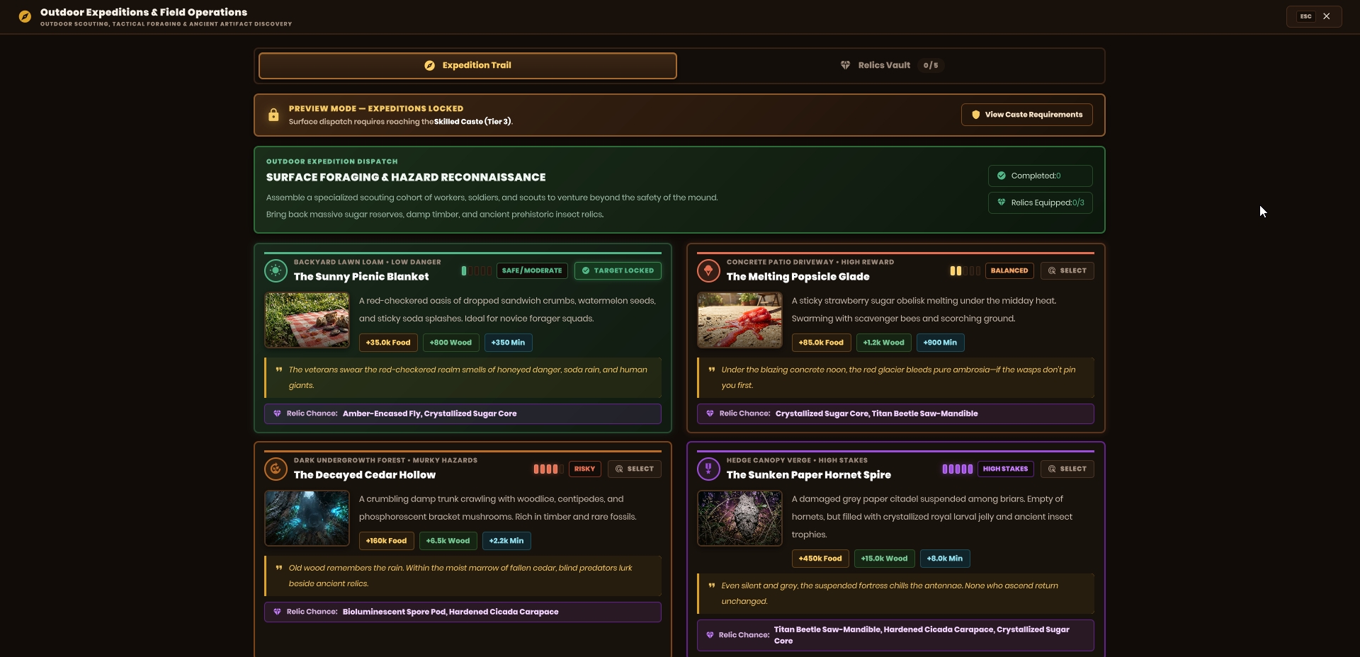Toggle the Target Locked button on Picnic Blanket
Viewport: 1360px width, 657px height.
coord(618,270)
